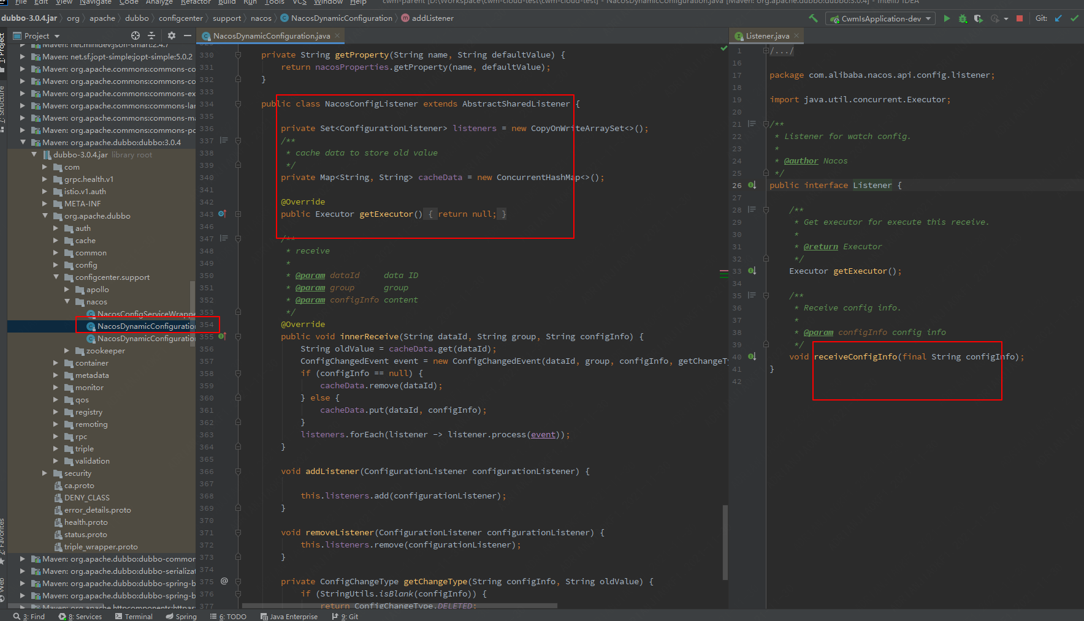1084x621 pixels.
Task: Switch to the Listener.java tab
Action: pyautogui.click(x=767, y=36)
